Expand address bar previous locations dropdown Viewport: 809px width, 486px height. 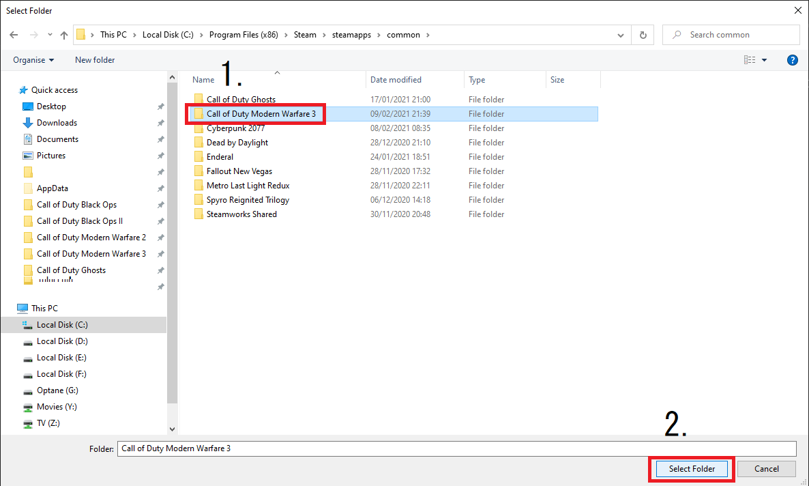pyautogui.click(x=621, y=35)
